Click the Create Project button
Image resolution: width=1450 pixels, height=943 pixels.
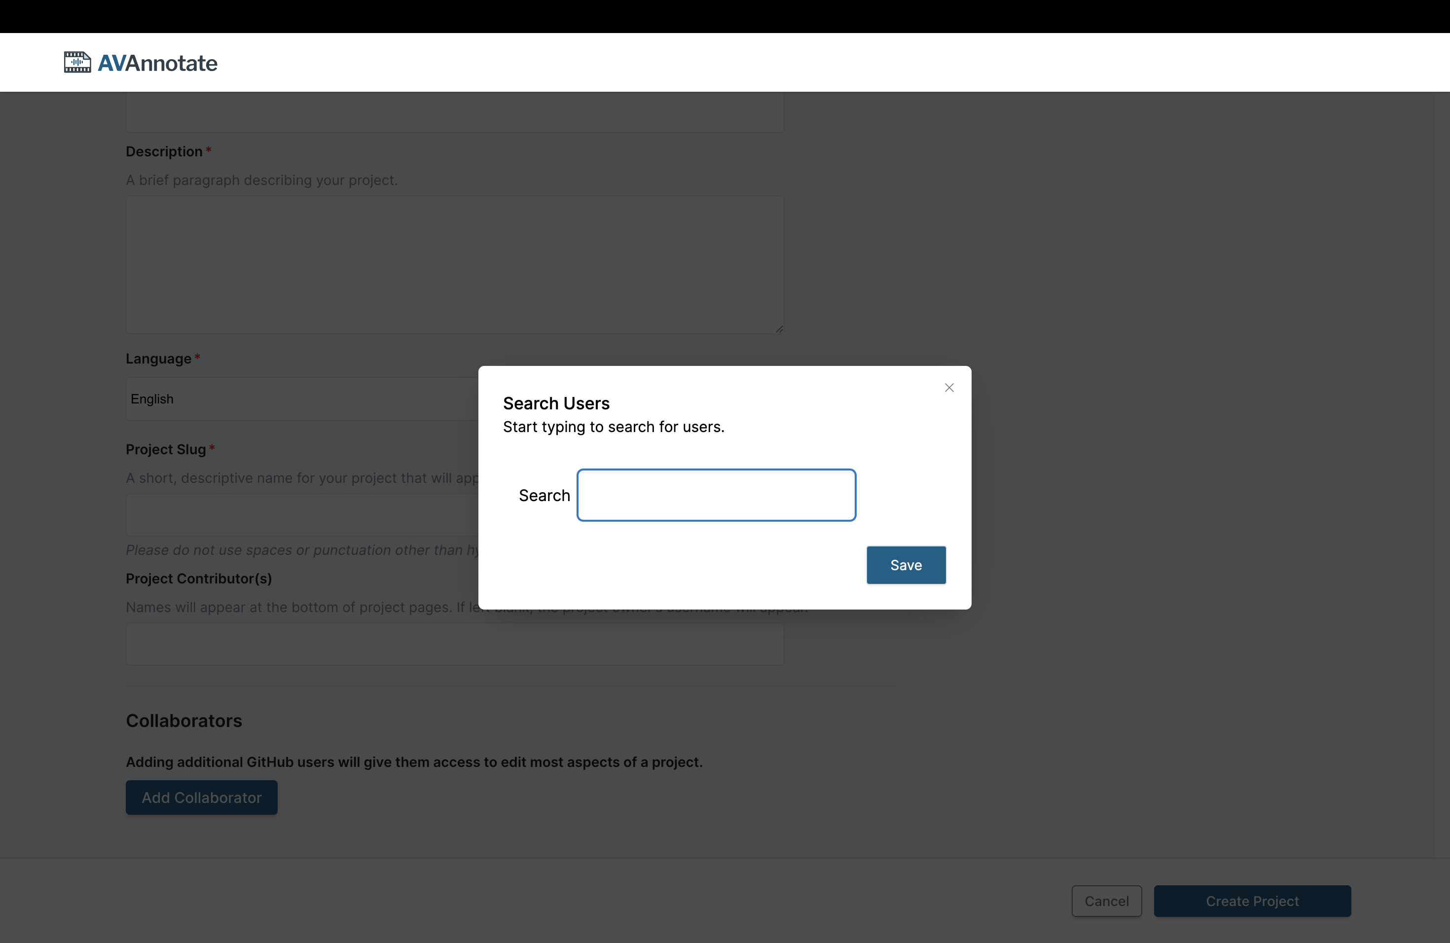pos(1252,901)
